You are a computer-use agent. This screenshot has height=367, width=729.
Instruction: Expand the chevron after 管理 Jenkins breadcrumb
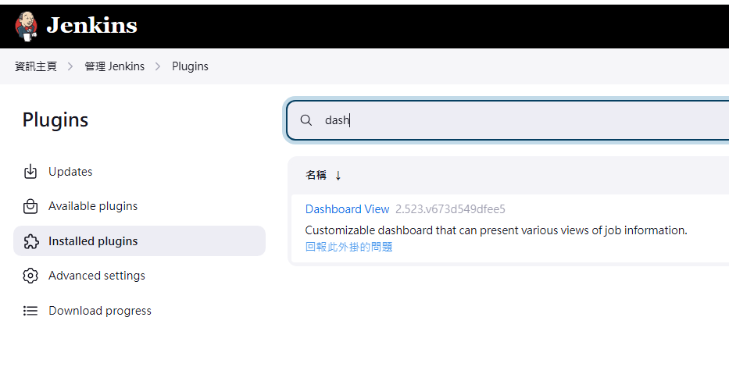(x=158, y=66)
